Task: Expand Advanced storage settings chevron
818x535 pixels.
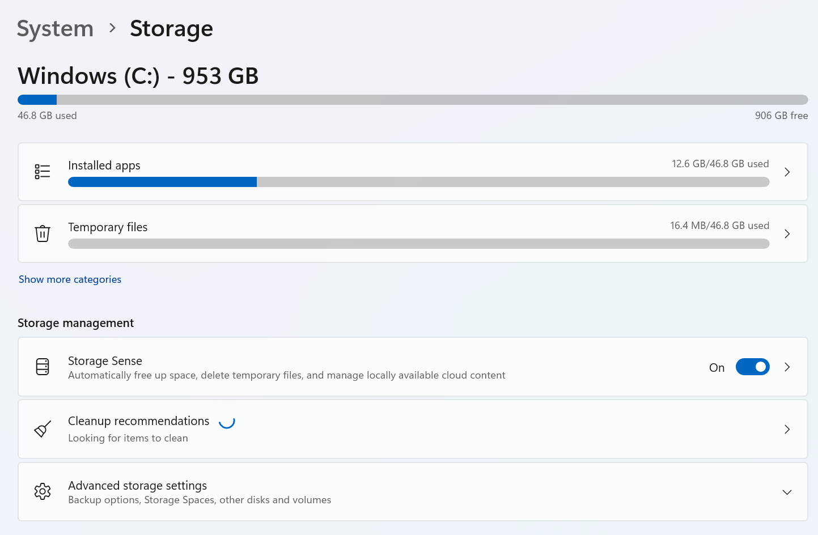Action: [x=787, y=492]
